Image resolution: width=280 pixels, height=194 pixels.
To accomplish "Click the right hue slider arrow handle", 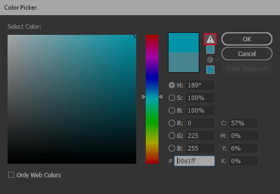I will (160, 96).
